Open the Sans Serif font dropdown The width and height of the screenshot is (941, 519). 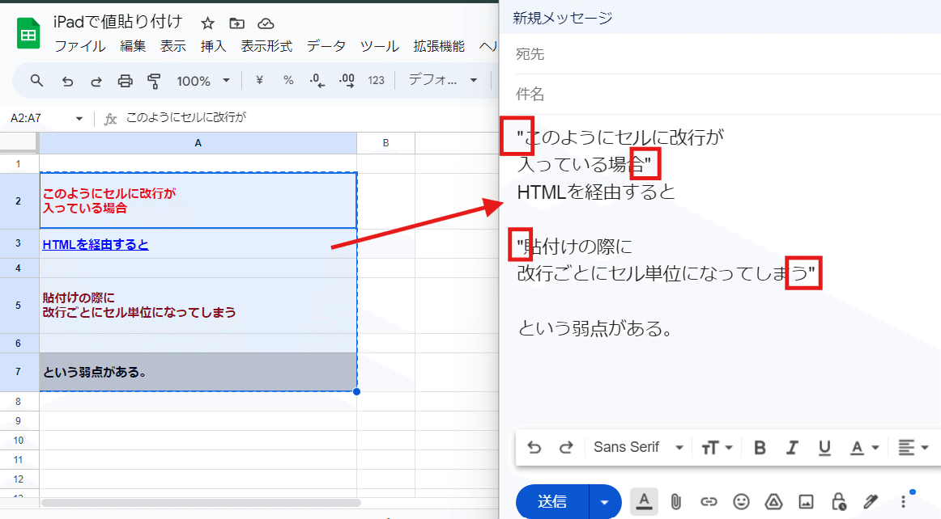pyautogui.click(x=638, y=447)
